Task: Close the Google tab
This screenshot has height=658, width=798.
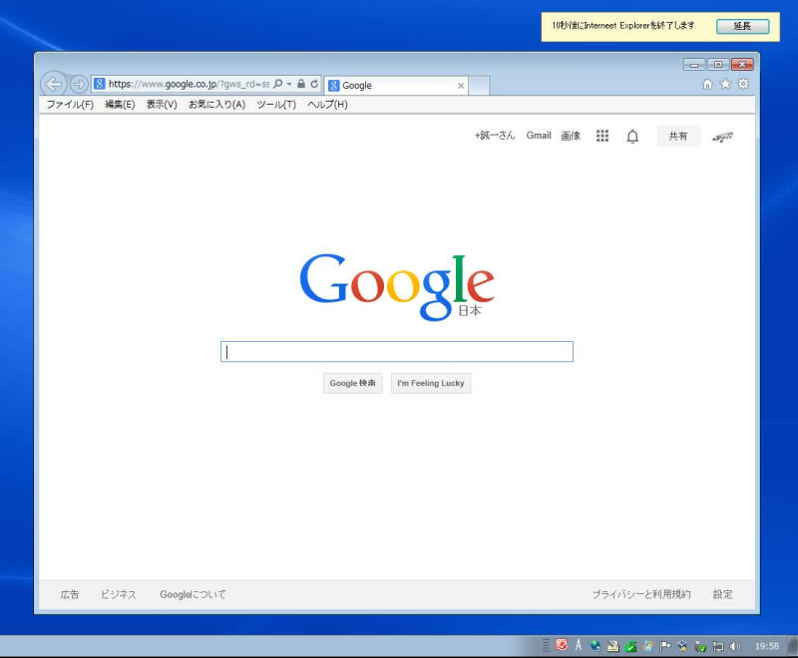Action: (461, 86)
